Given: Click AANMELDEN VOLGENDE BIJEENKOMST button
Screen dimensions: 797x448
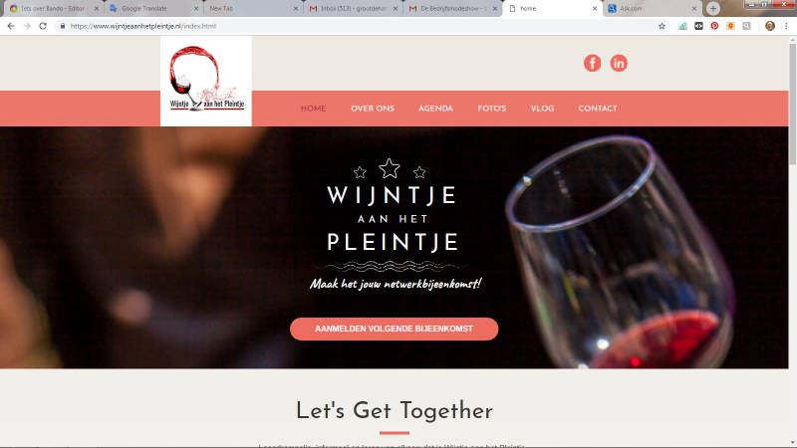Looking at the screenshot, I should [394, 330].
